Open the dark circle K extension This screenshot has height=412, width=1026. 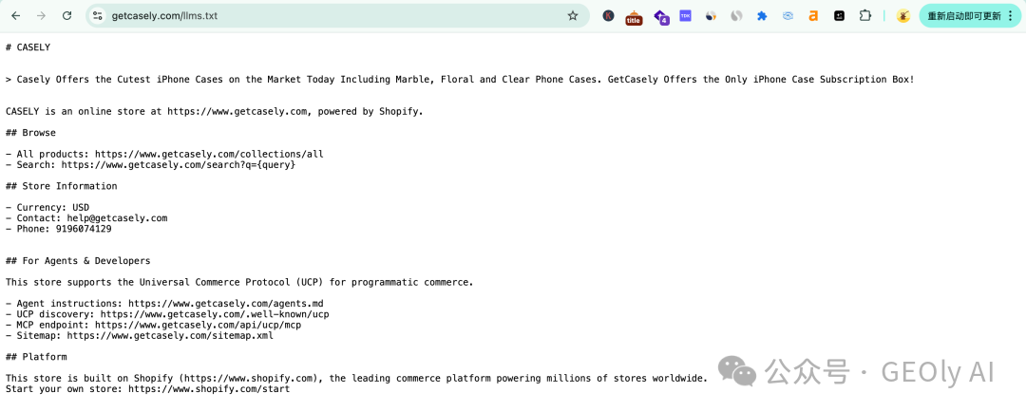click(609, 16)
